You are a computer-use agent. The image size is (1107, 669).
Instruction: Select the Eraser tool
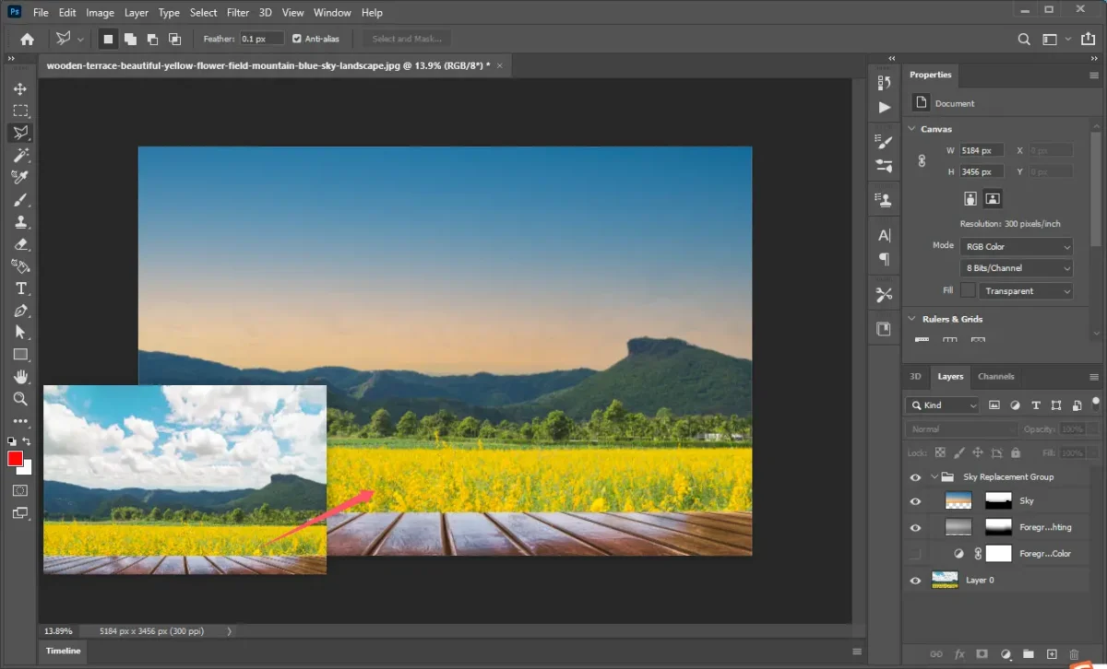tap(20, 244)
